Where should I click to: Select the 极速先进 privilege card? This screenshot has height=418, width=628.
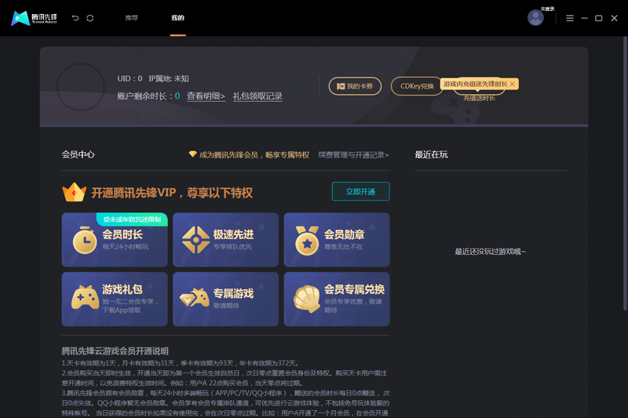[225, 240]
